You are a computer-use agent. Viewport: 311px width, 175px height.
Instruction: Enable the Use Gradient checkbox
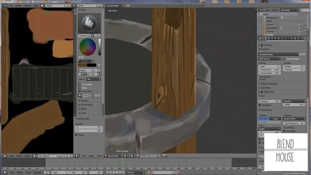point(80,91)
